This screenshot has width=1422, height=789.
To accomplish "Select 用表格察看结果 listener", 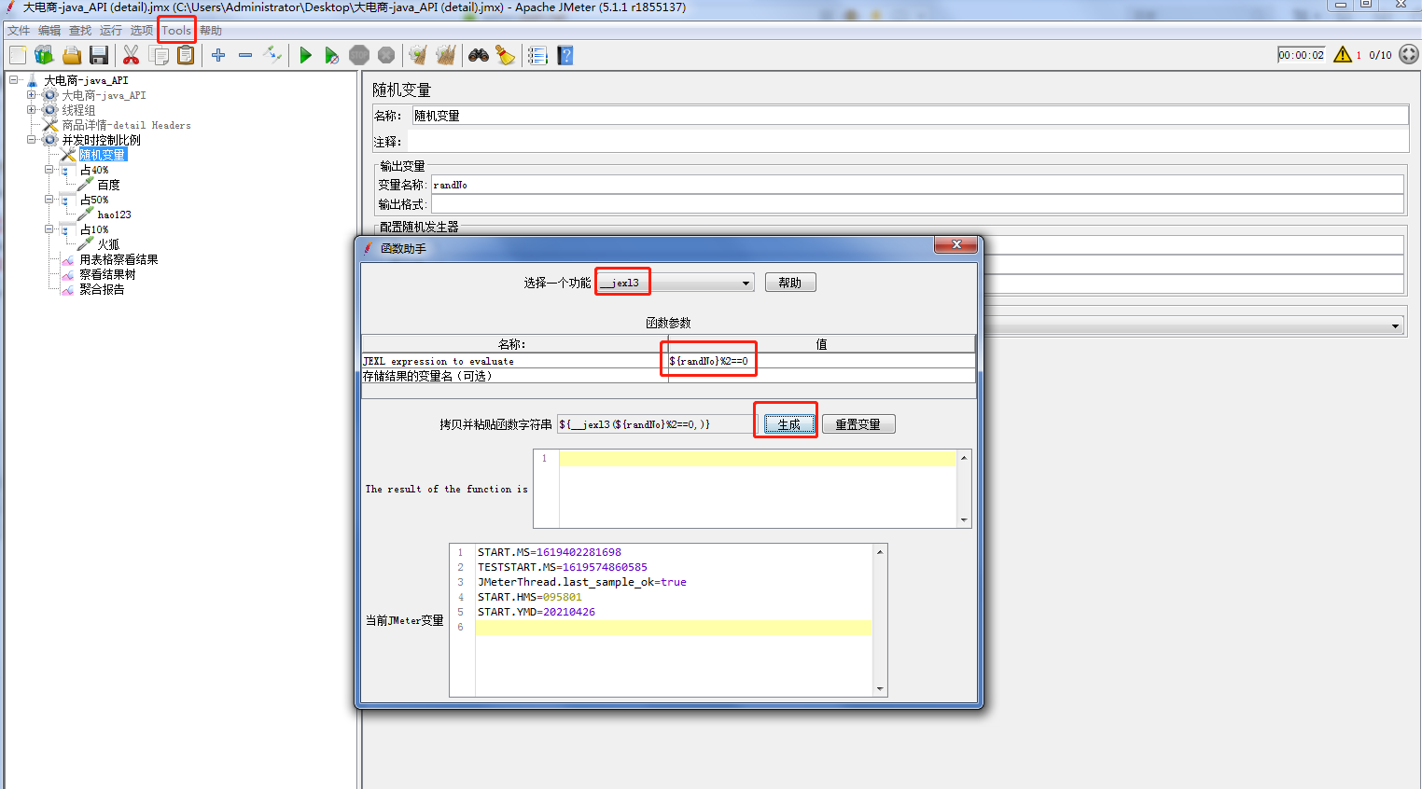I will [118, 259].
